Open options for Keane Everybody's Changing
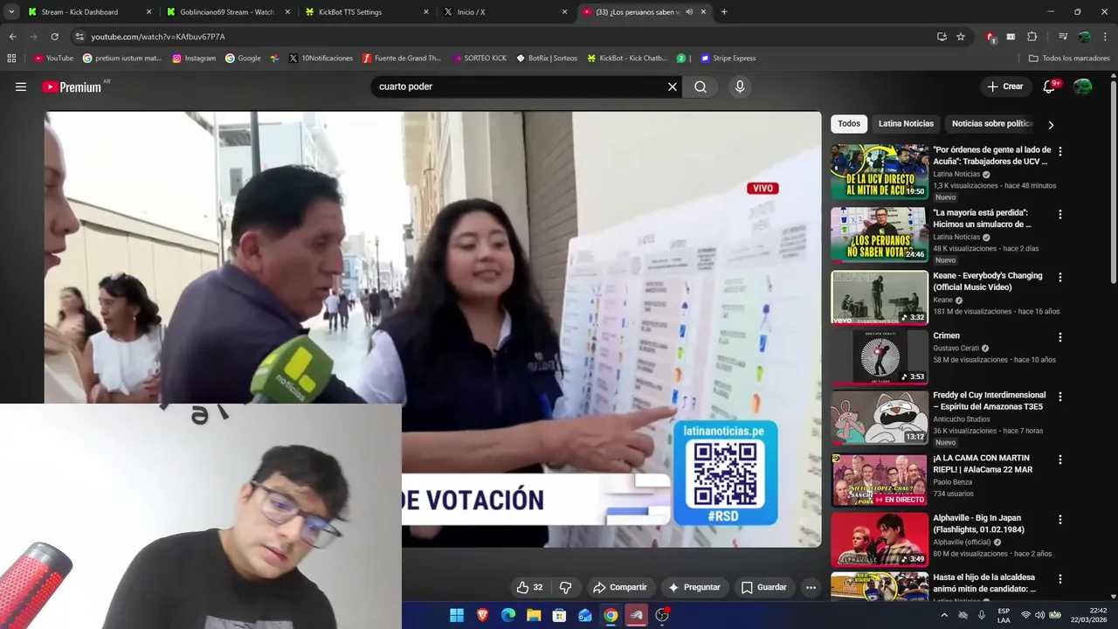This screenshot has height=629, width=1118. [x=1060, y=277]
